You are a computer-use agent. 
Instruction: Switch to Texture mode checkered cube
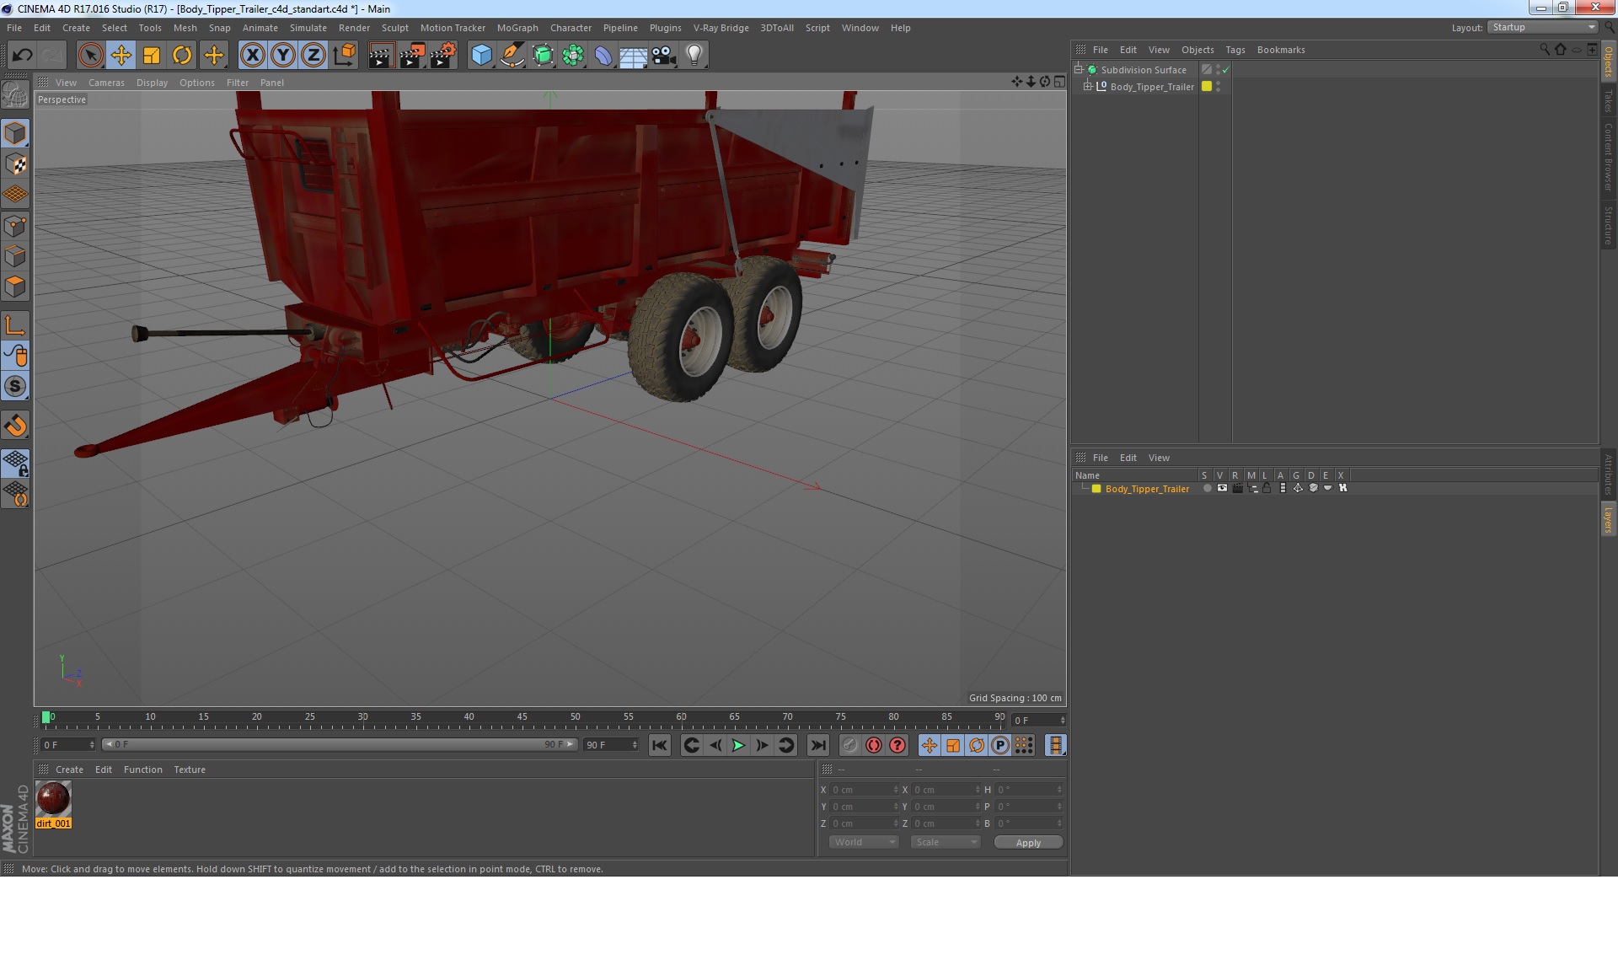coord(15,164)
